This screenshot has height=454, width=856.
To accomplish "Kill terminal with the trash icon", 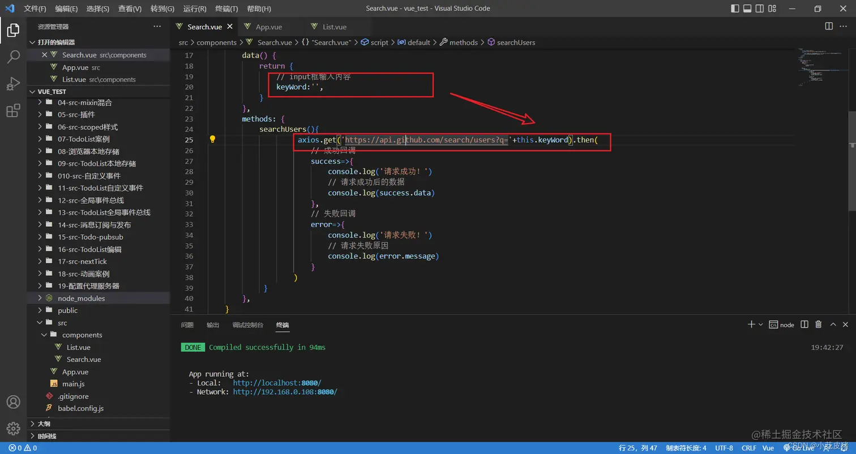I will click(x=819, y=325).
